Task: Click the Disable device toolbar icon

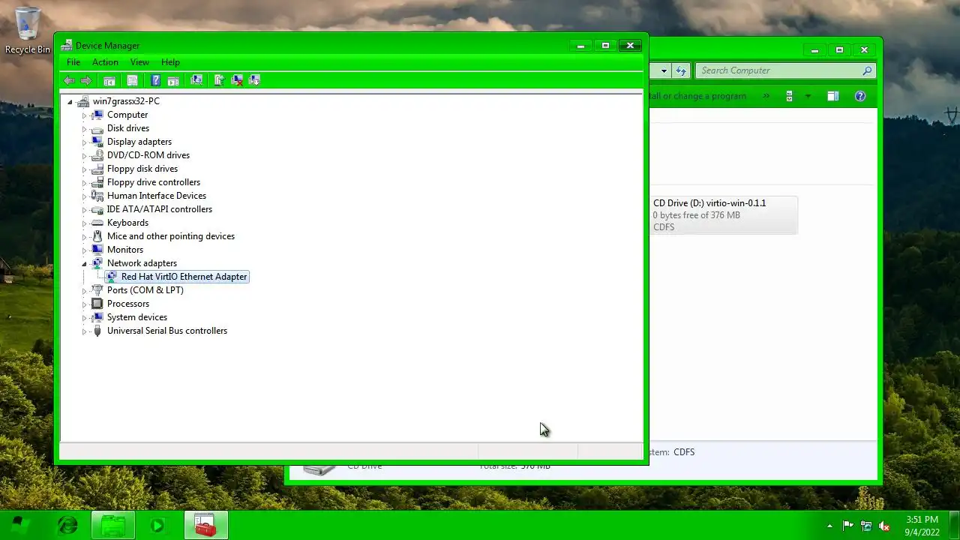Action: click(x=255, y=80)
